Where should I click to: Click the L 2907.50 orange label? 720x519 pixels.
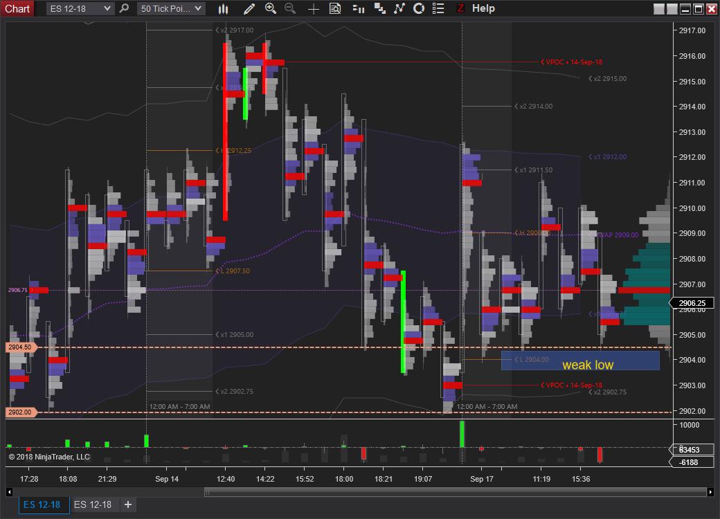point(233,271)
